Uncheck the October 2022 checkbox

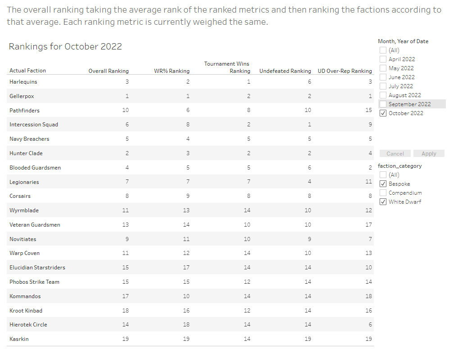click(383, 113)
